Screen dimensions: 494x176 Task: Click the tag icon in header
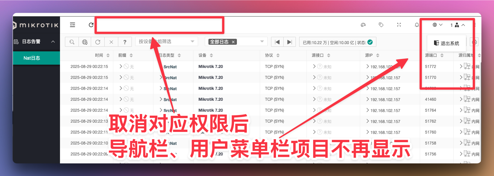tap(381, 25)
